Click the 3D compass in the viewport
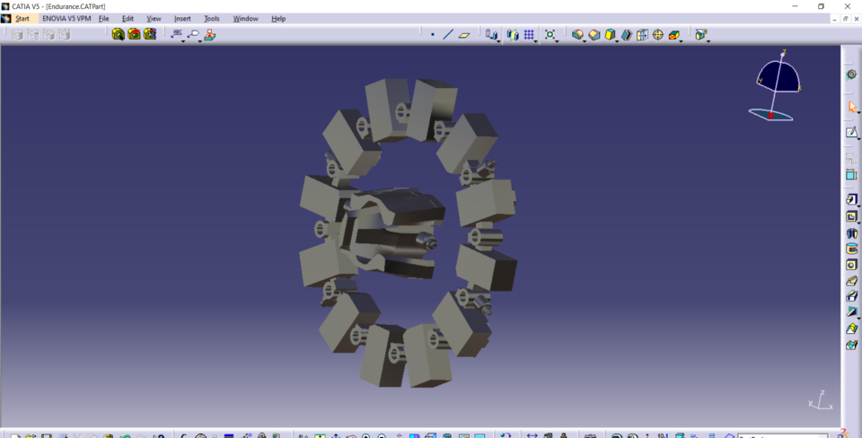The image size is (862, 438). [x=776, y=85]
